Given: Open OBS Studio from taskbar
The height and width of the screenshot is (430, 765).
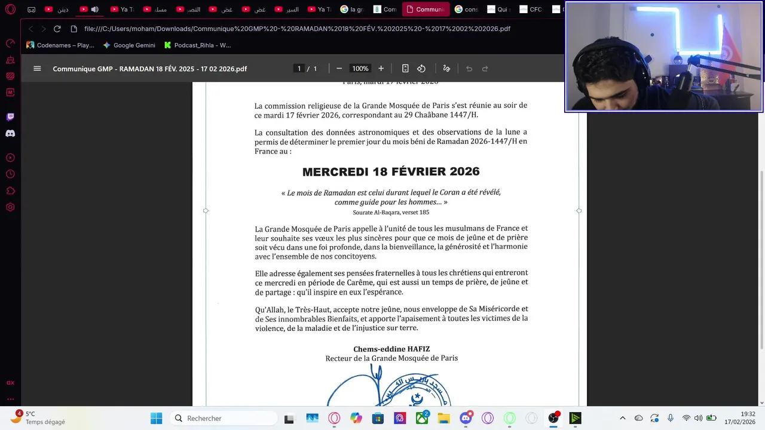Looking at the screenshot, I should (553, 418).
